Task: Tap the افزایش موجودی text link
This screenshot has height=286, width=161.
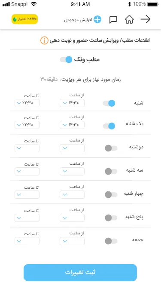Action: [x=78, y=20]
